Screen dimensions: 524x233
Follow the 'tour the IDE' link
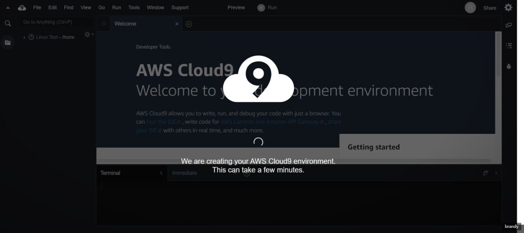click(163, 122)
